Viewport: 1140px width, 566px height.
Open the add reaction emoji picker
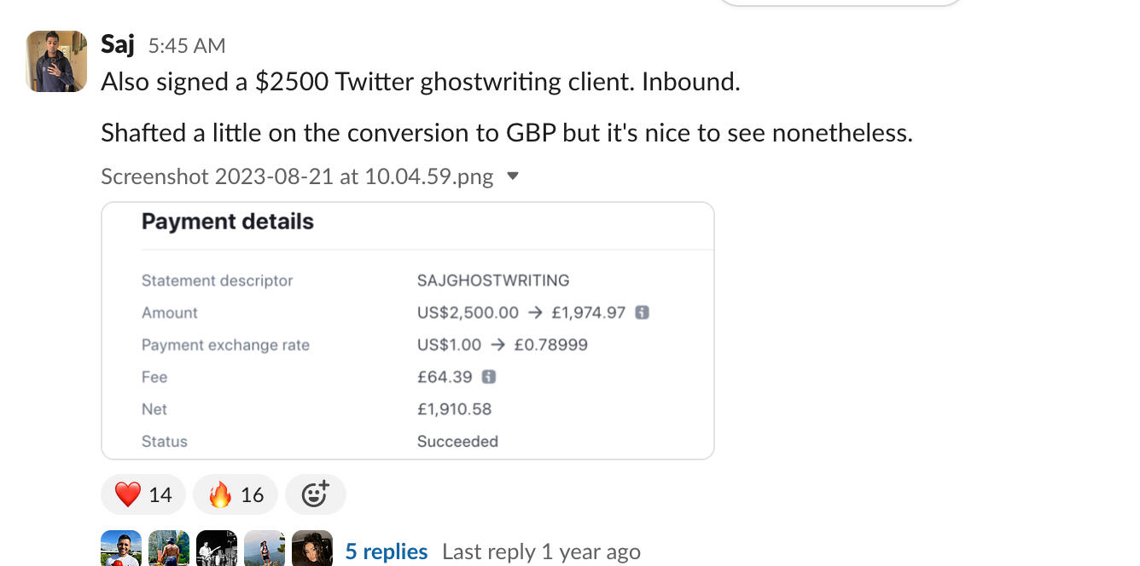click(x=315, y=494)
